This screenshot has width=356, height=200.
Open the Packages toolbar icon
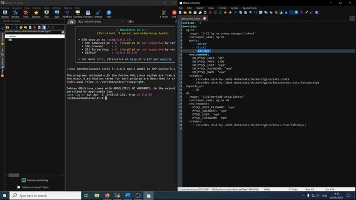pyautogui.click(x=88, y=13)
